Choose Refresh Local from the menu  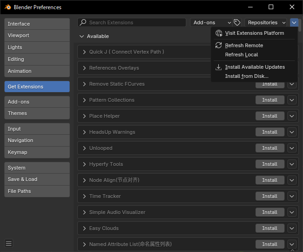254,55
